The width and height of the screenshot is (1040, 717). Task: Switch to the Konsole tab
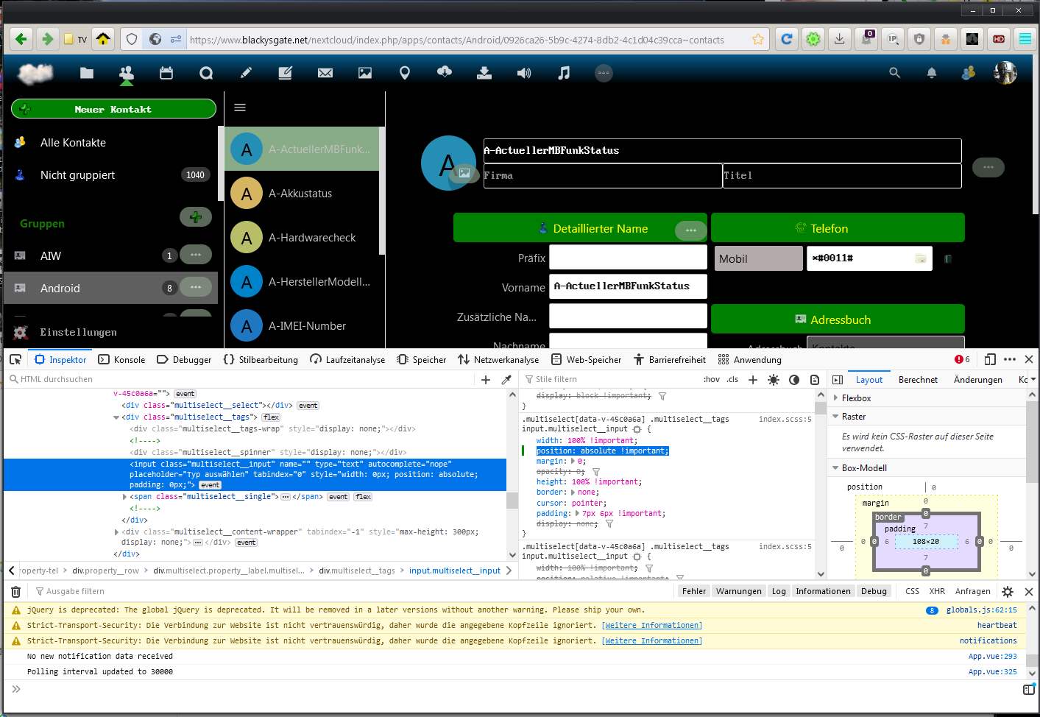[x=122, y=359]
